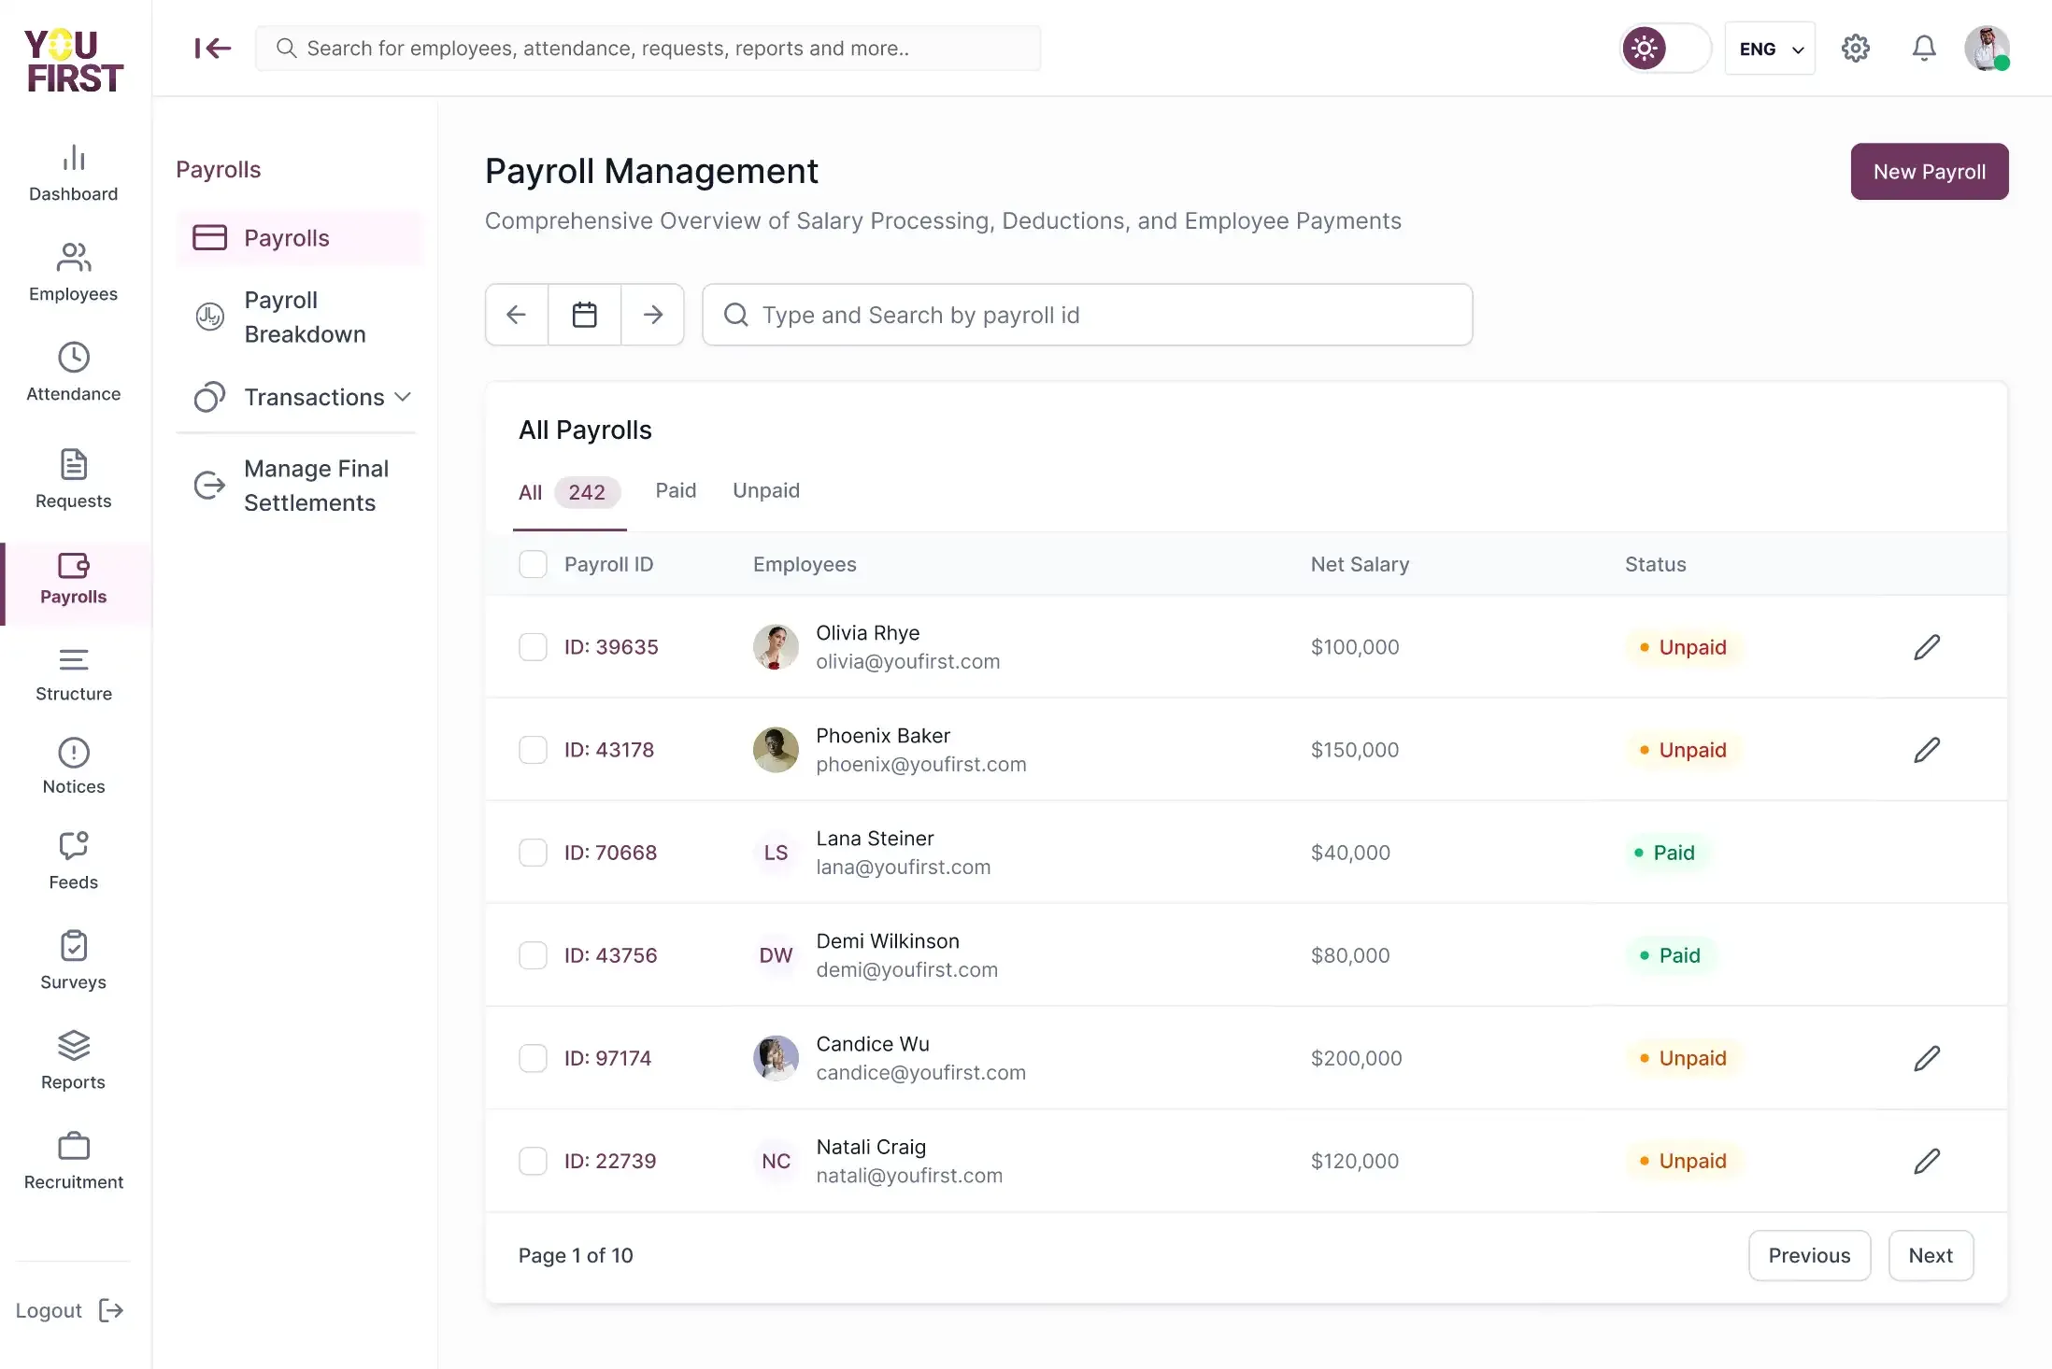Open Feeds section in the sidebar
The image size is (2052, 1369).
[74, 862]
